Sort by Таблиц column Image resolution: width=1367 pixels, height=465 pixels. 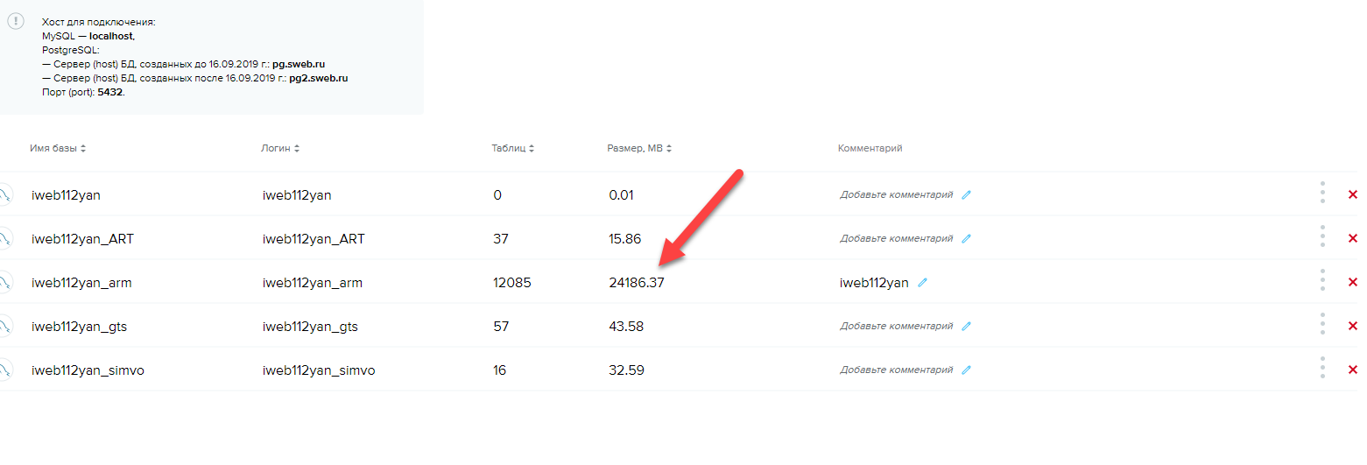[x=513, y=148]
